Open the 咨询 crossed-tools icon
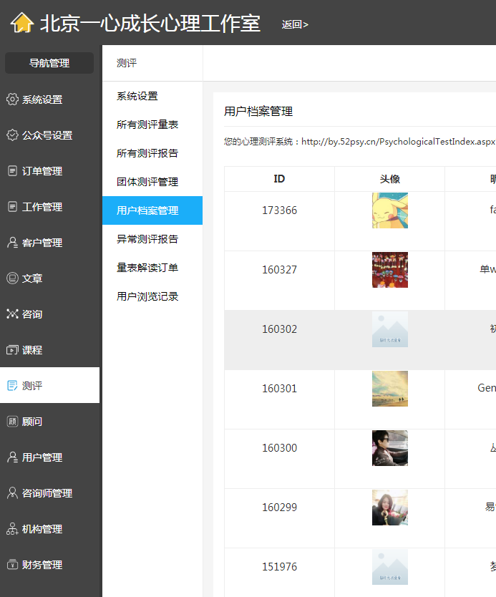The image size is (496, 597). click(12, 314)
